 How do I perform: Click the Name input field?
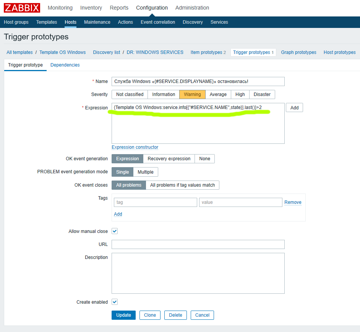198,81
